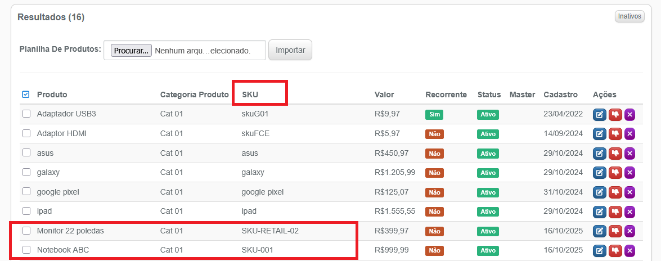Click Procurar to choose a spreadsheet file
This screenshot has height=261, width=661.
point(131,50)
